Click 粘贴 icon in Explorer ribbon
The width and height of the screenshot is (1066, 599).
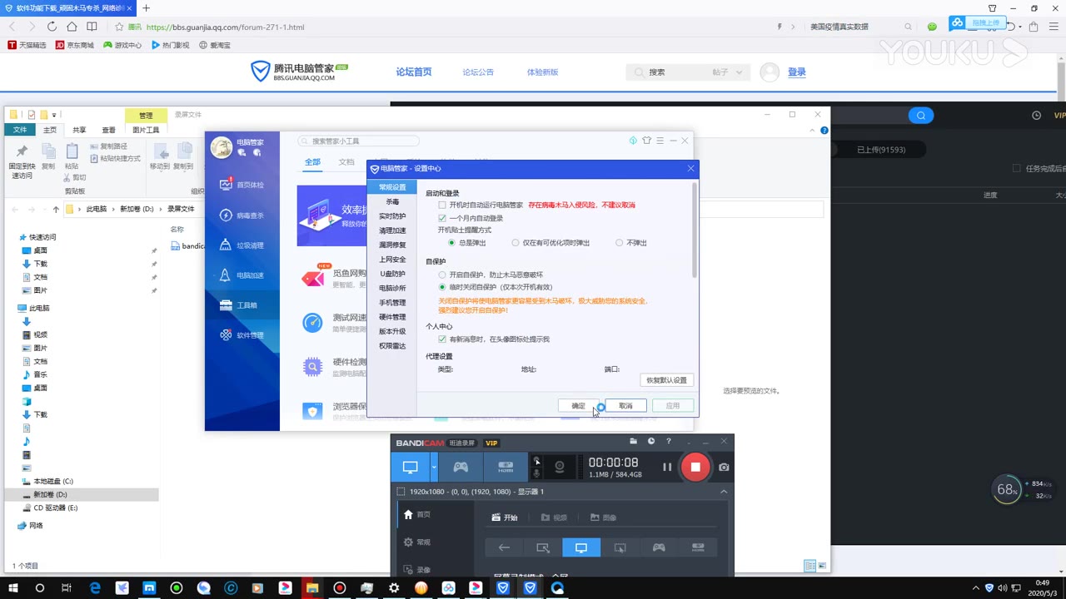click(72, 151)
